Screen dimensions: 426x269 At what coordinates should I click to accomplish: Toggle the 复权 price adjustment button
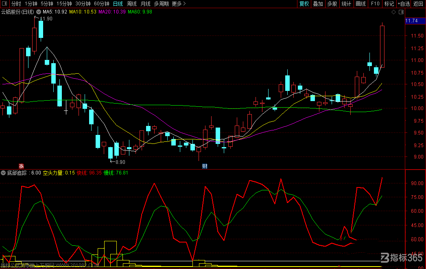(304, 4)
